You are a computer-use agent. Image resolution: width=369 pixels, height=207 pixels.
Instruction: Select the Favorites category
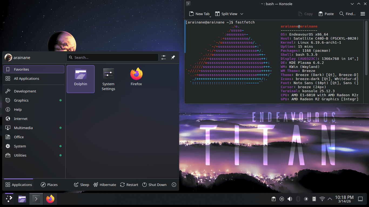[x=34, y=69]
